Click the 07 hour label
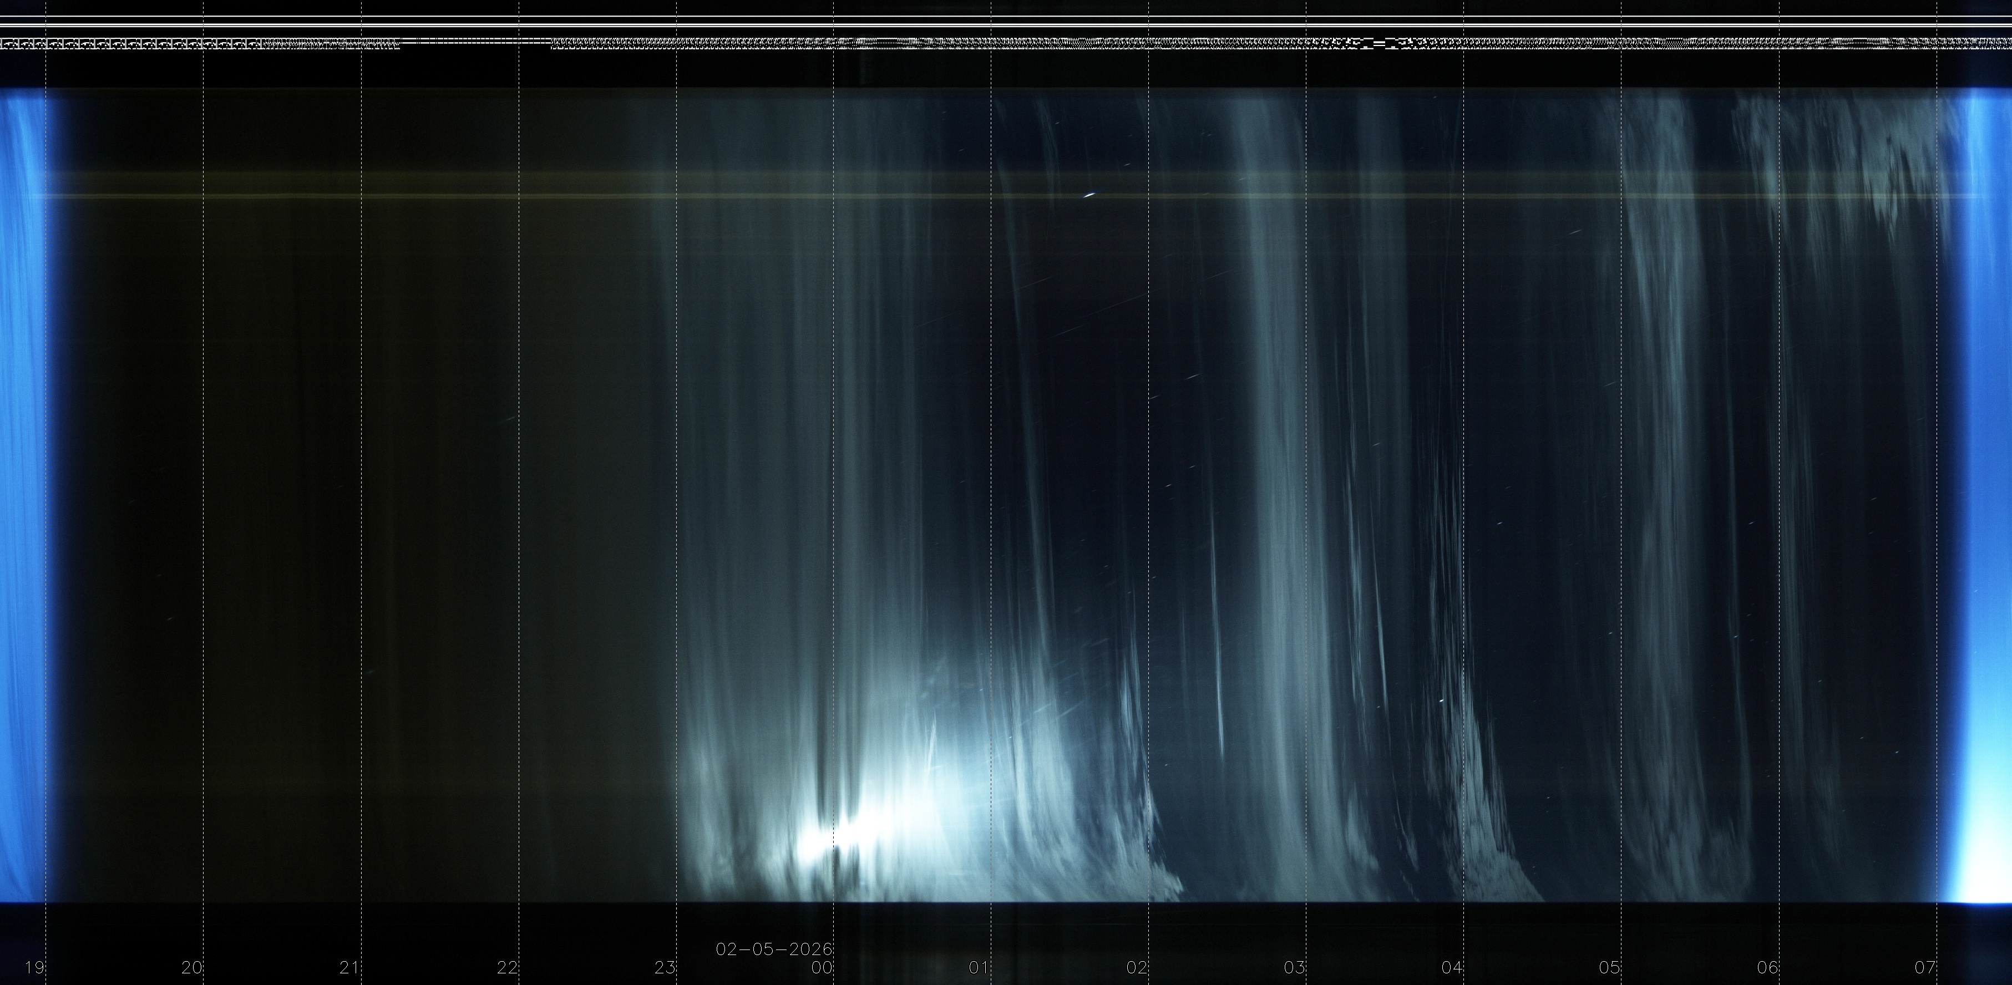Viewport: 2012px width, 985px height. pyautogui.click(x=1925, y=968)
